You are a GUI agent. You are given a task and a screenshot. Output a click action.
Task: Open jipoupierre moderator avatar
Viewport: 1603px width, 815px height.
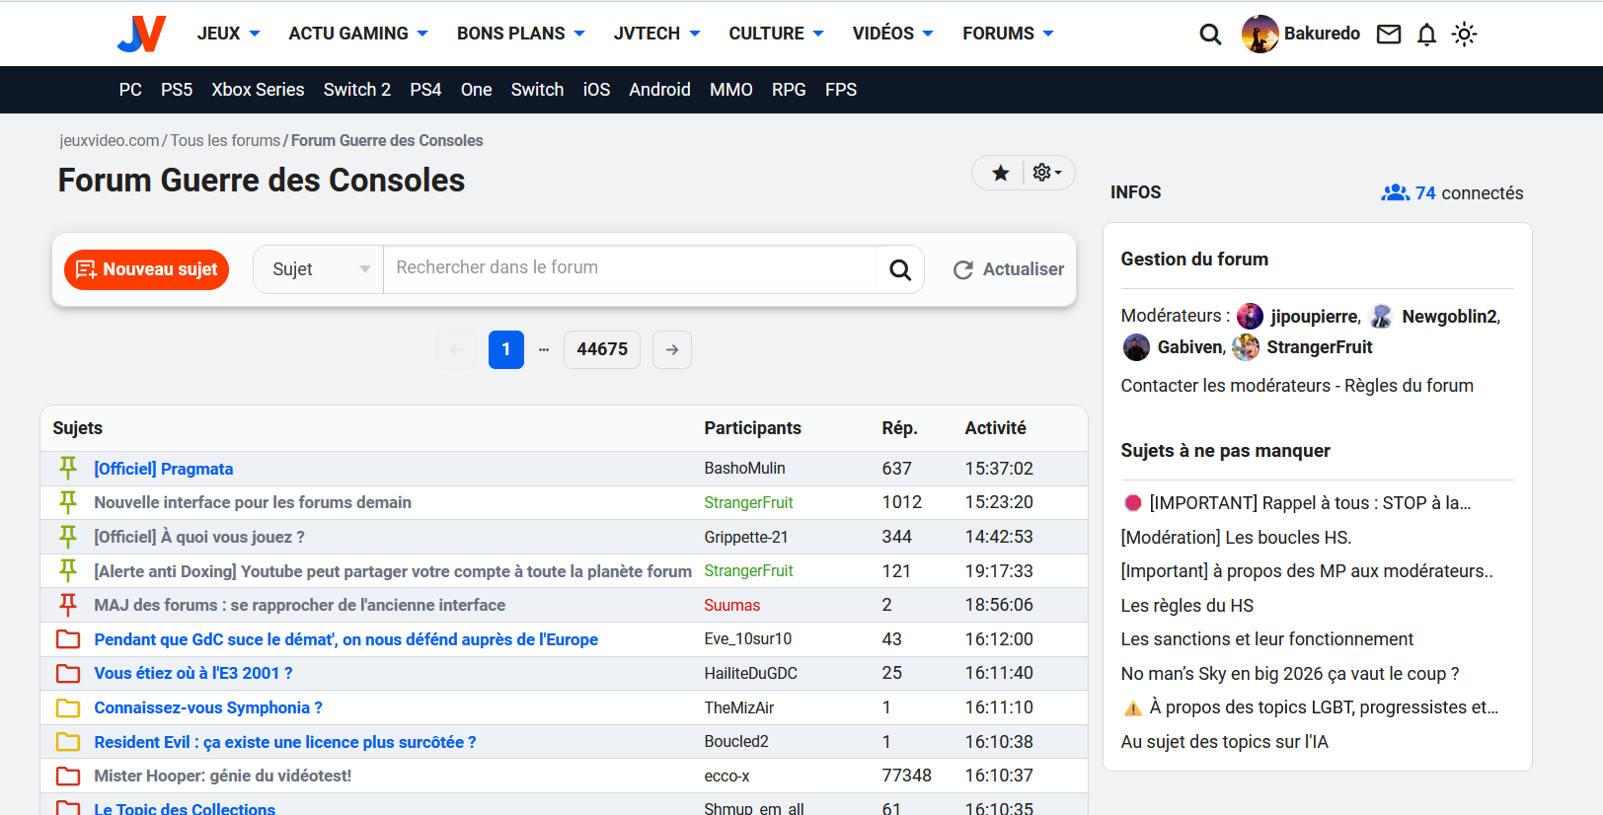(x=1250, y=316)
